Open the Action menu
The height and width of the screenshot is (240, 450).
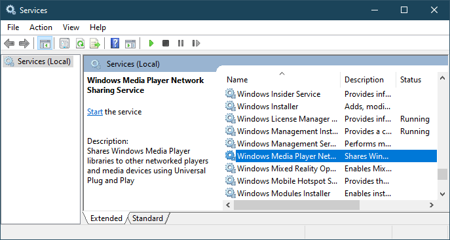point(41,27)
